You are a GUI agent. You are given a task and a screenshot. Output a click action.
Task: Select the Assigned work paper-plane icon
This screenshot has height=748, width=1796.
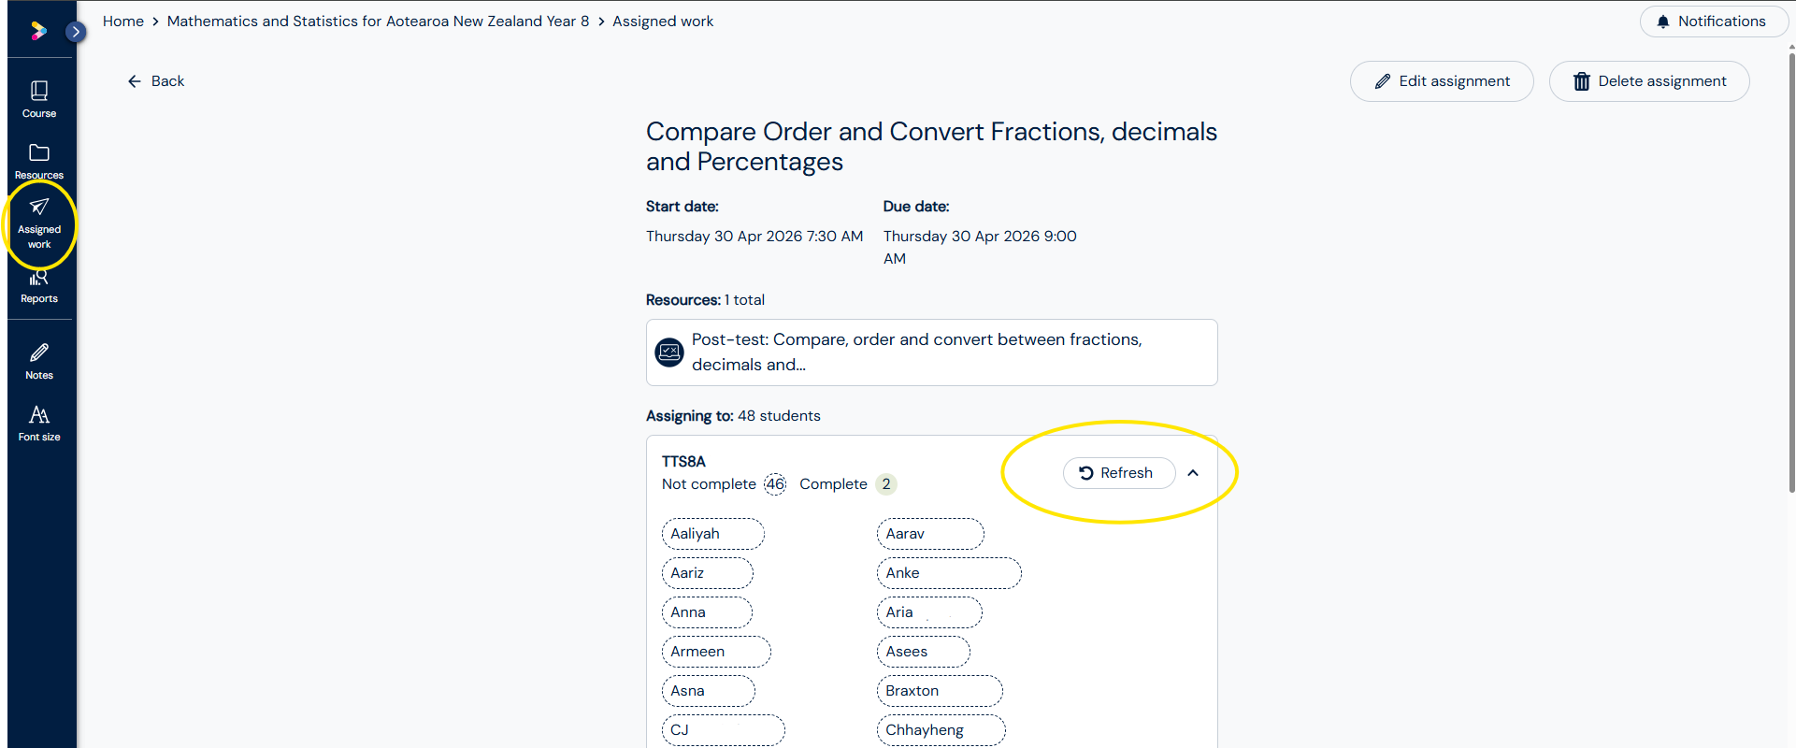point(39,223)
